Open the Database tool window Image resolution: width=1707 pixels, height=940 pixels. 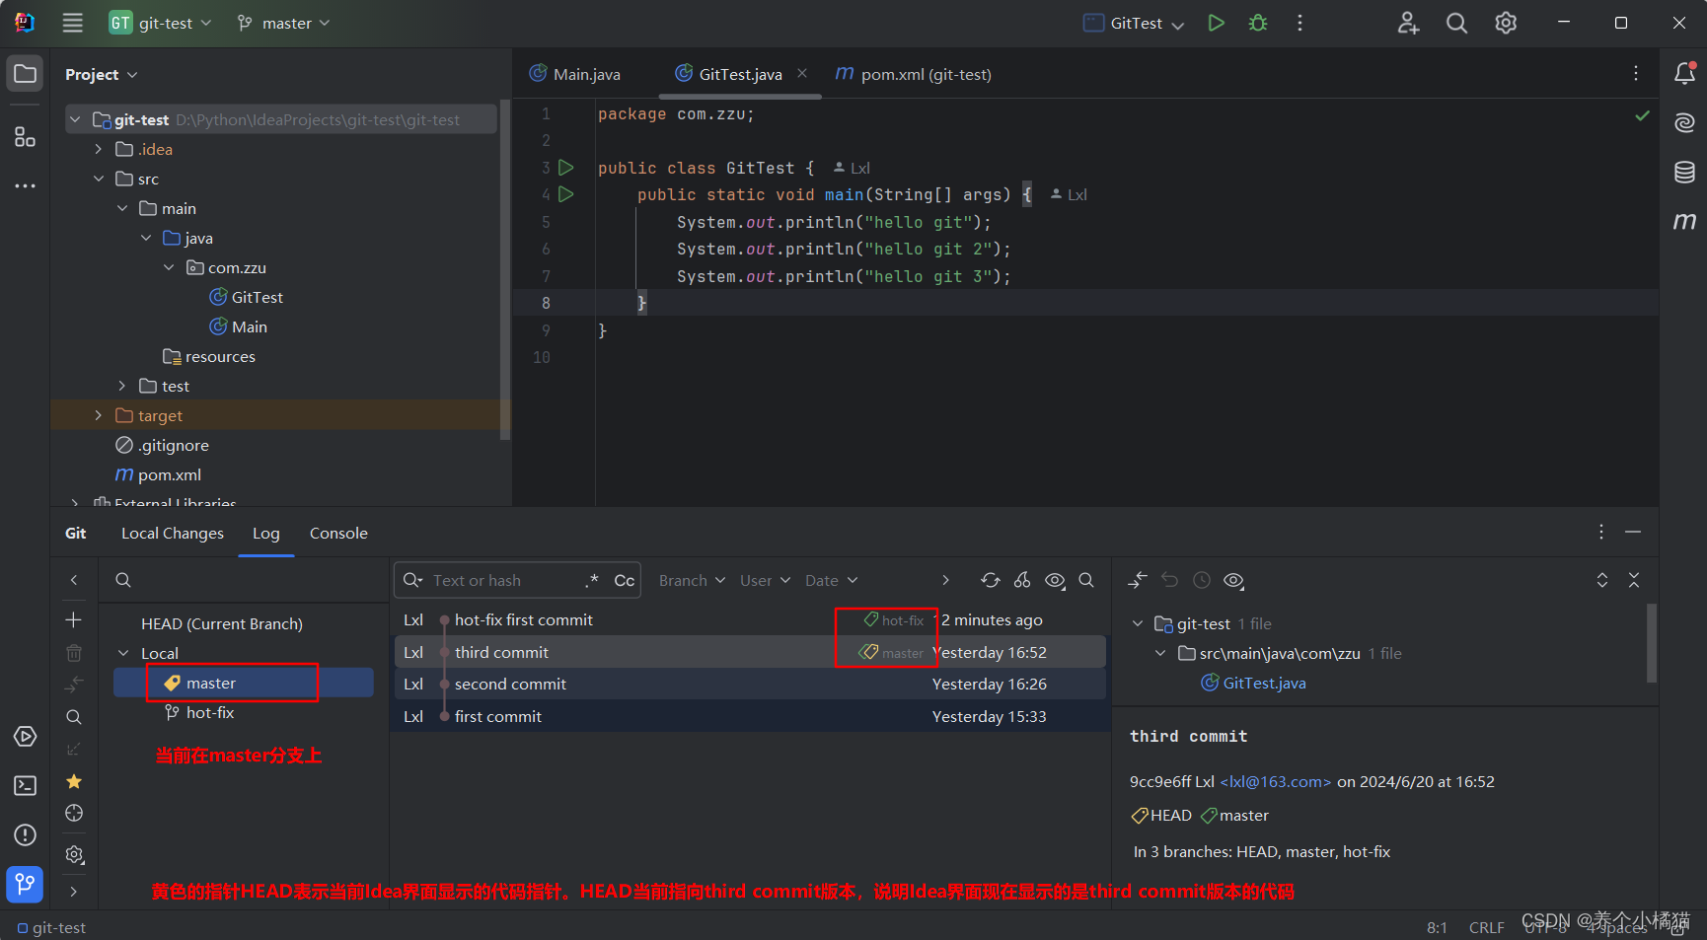pos(1684,172)
